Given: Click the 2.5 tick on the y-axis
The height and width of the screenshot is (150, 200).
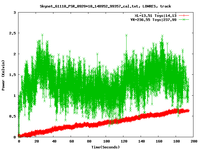Looking at the screenshot, I should point(13,33).
